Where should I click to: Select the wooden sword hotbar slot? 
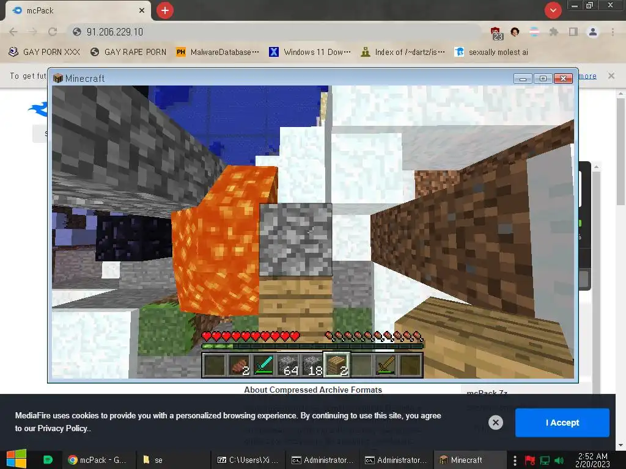(386, 365)
